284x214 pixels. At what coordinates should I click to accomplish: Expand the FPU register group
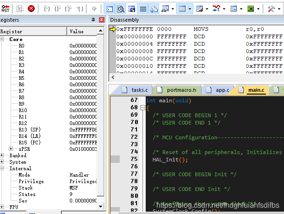click(x=1, y=207)
